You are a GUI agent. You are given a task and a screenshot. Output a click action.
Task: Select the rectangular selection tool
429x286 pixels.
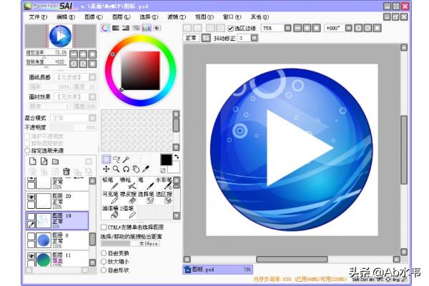107,159
